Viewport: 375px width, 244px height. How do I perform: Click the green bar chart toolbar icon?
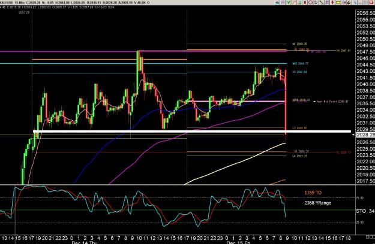pyautogui.click(x=299, y=2)
